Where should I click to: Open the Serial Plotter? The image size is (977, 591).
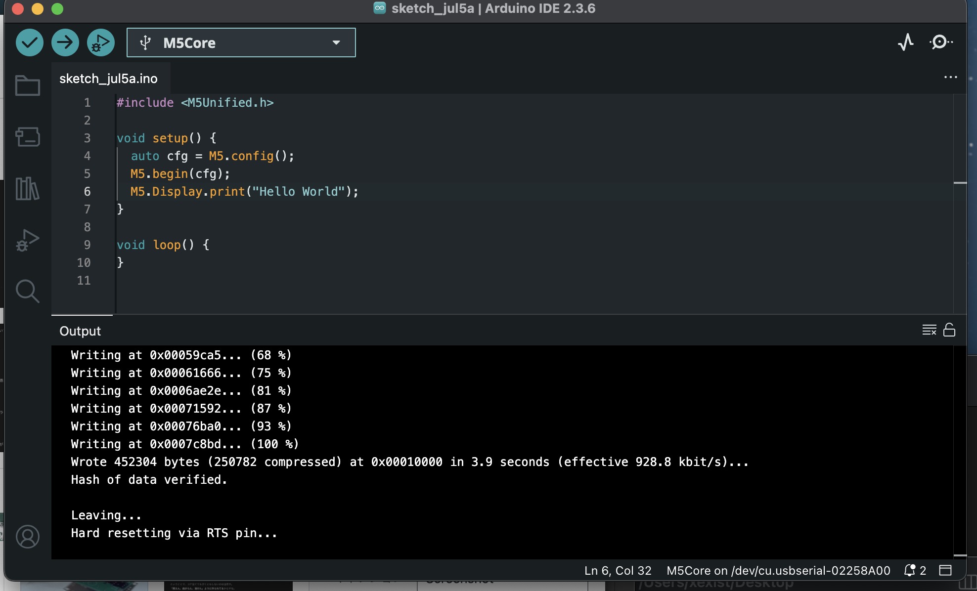pyautogui.click(x=906, y=42)
